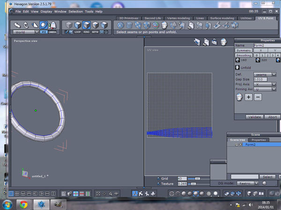Select the cylinder UV mapping icon

[129, 25]
